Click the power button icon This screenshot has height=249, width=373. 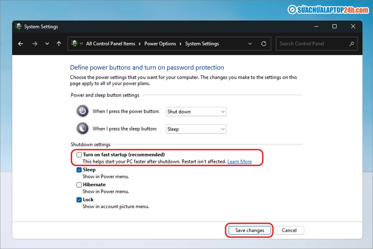[x=82, y=112]
